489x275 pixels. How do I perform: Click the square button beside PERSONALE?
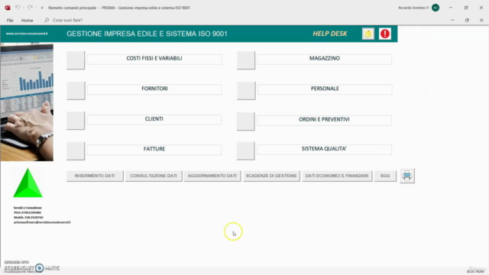click(x=246, y=90)
